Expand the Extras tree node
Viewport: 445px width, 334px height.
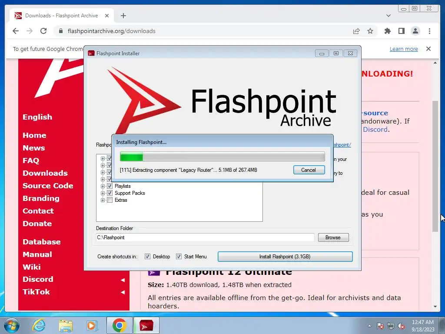point(103,200)
